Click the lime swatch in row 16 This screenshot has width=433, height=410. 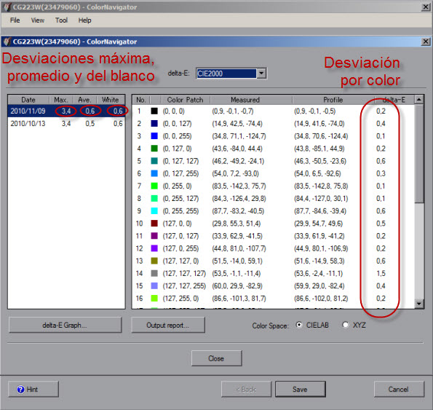coord(154,299)
